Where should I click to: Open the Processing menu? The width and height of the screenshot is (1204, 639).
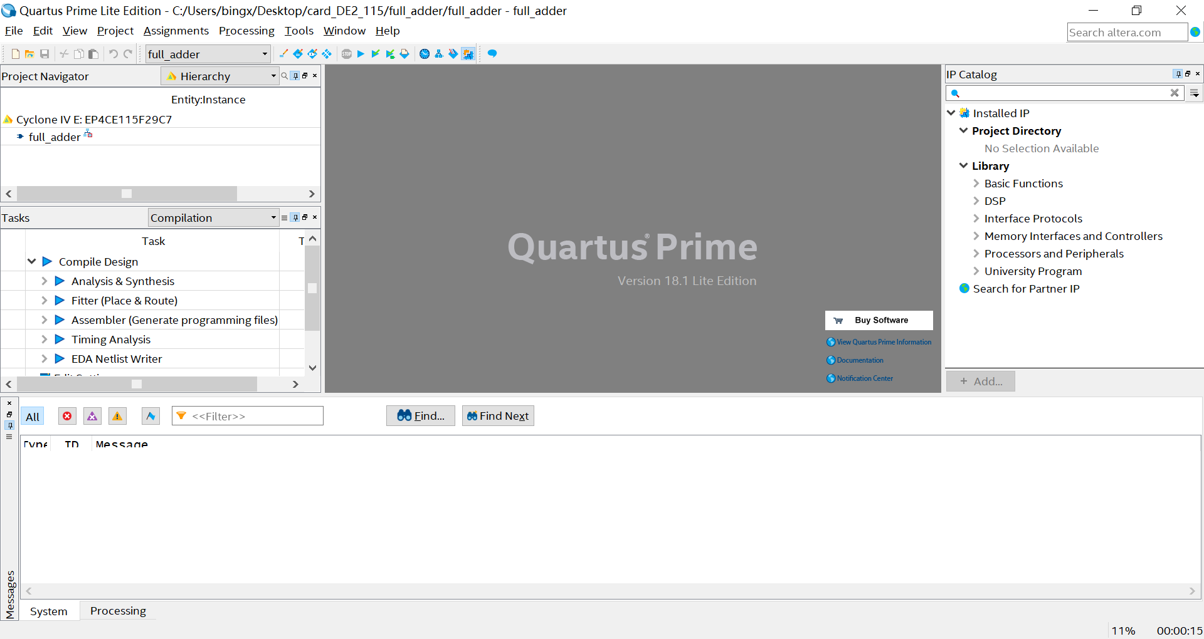click(246, 31)
